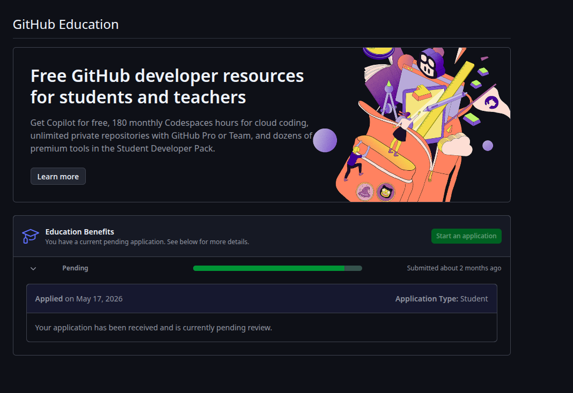
Task: Click the Octocat flag icon in illustration
Action: (491, 102)
